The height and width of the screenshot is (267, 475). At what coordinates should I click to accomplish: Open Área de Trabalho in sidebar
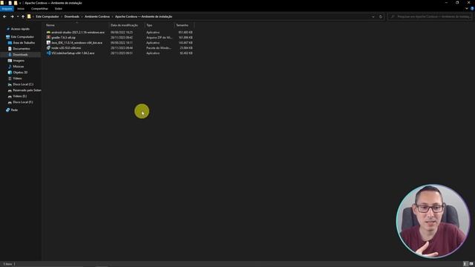coord(24,43)
